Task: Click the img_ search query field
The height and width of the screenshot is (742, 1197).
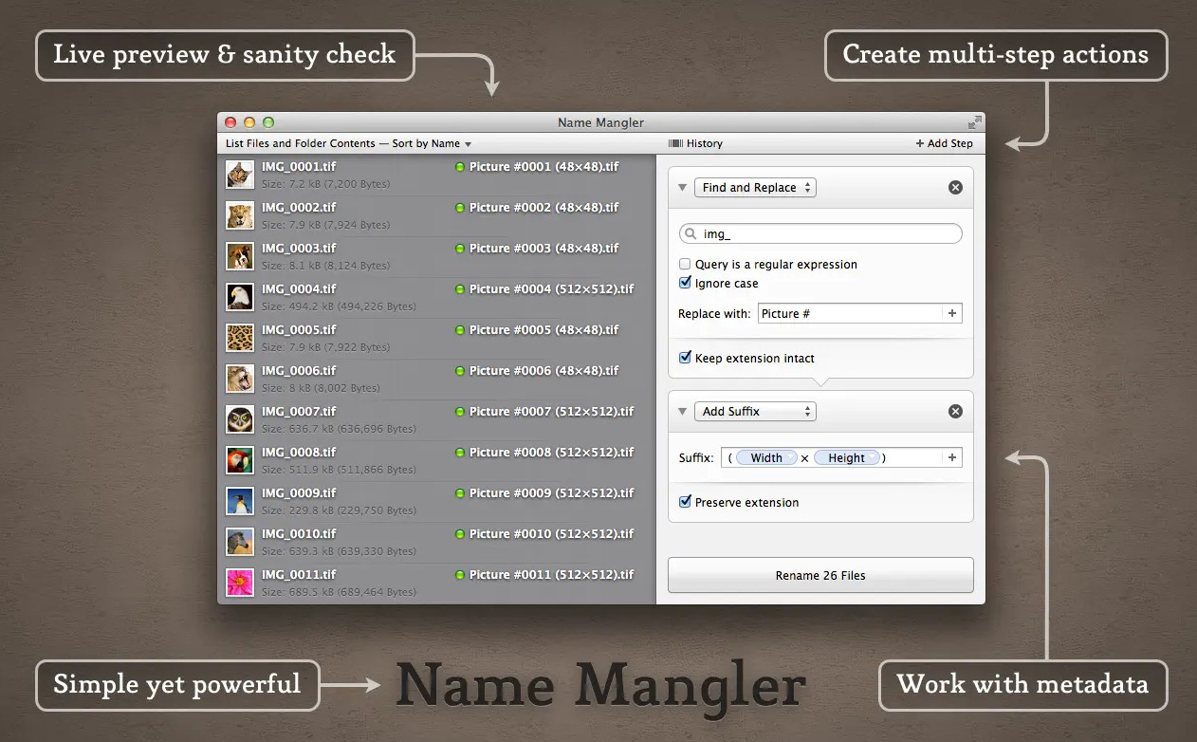Action: click(x=820, y=234)
